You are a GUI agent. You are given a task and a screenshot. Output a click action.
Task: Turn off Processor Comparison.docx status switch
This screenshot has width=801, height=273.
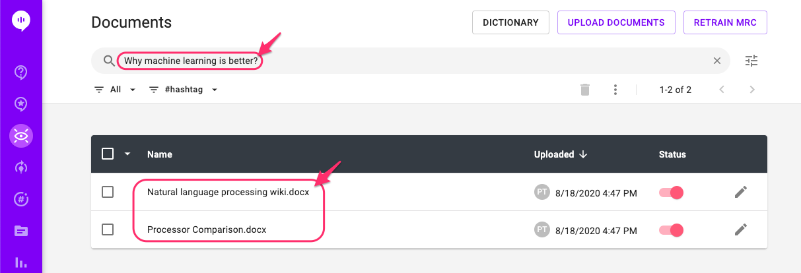[x=671, y=230]
